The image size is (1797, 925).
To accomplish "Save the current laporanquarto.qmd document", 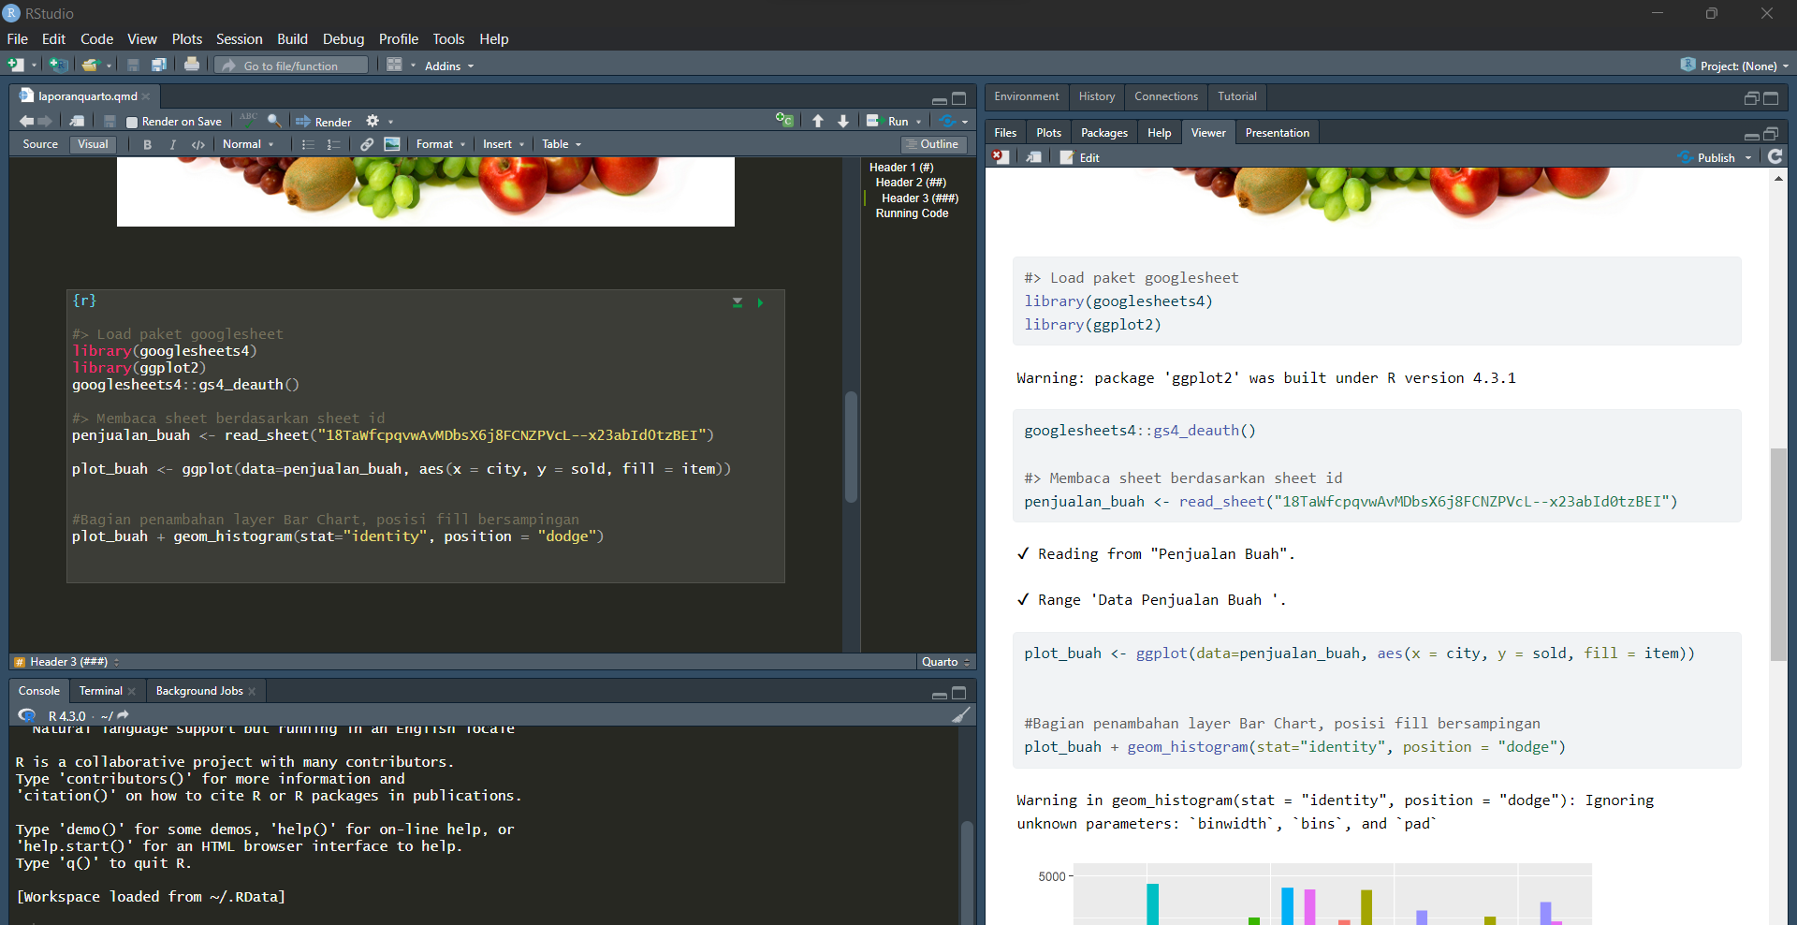I will pyautogui.click(x=110, y=121).
